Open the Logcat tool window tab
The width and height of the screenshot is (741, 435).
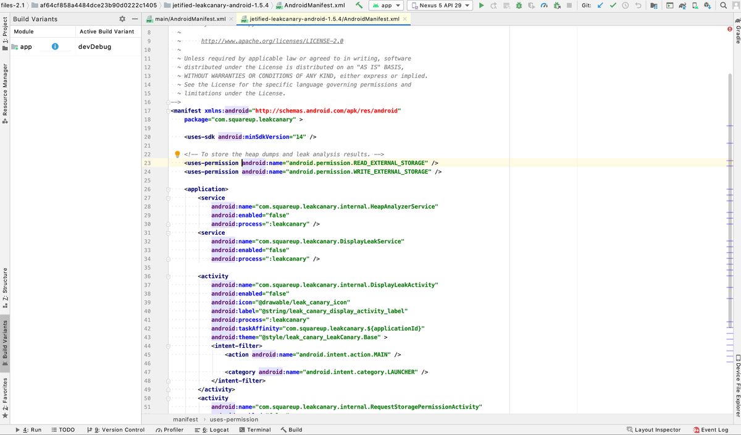[x=212, y=429]
